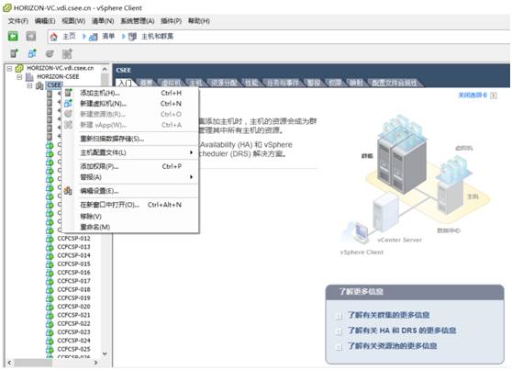
Task: Switch to the 入门 tab
Action: [x=125, y=83]
